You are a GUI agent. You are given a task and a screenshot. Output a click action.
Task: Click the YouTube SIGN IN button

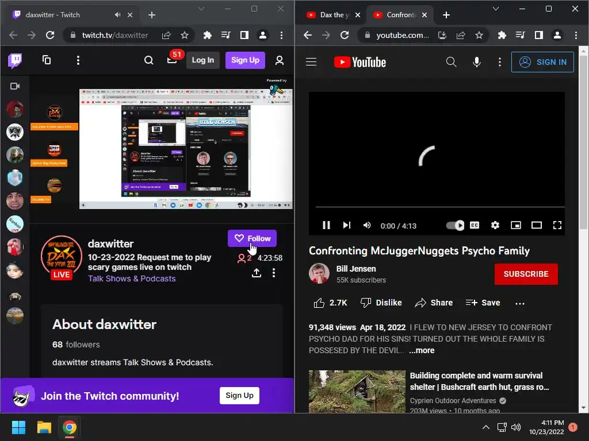coord(542,62)
